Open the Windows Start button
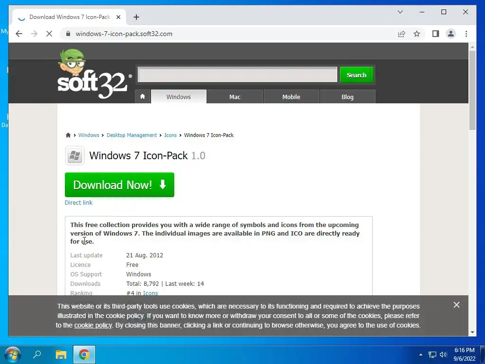The height and width of the screenshot is (364, 485). (13, 355)
